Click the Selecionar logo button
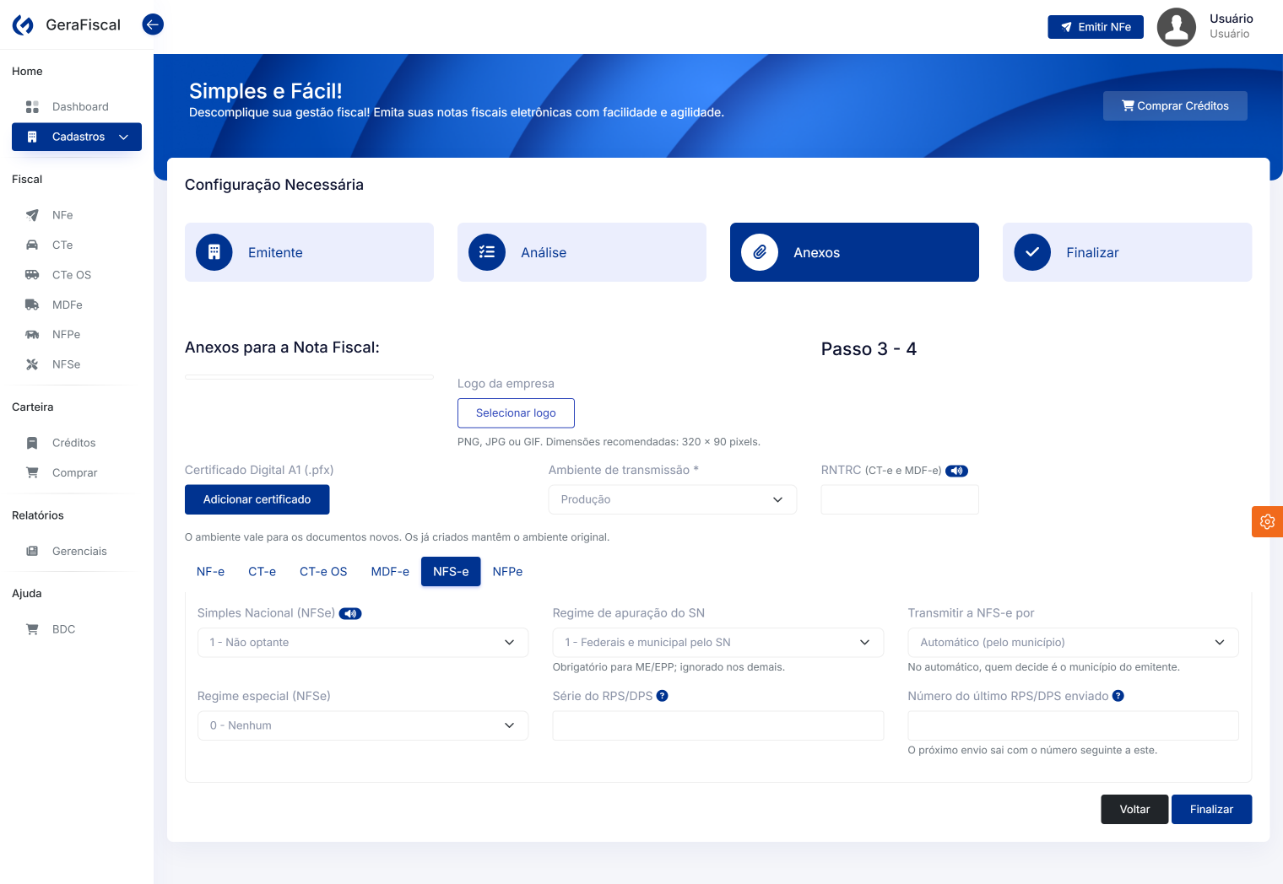The width and height of the screenshot is (1283, 884). tap(516, 413)
